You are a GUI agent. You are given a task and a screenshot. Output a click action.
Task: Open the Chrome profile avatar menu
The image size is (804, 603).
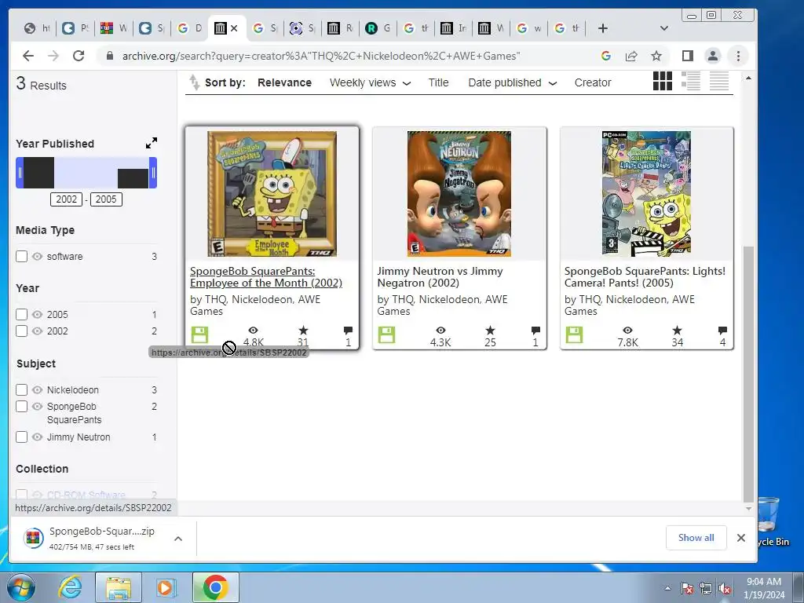coord(713,56)
